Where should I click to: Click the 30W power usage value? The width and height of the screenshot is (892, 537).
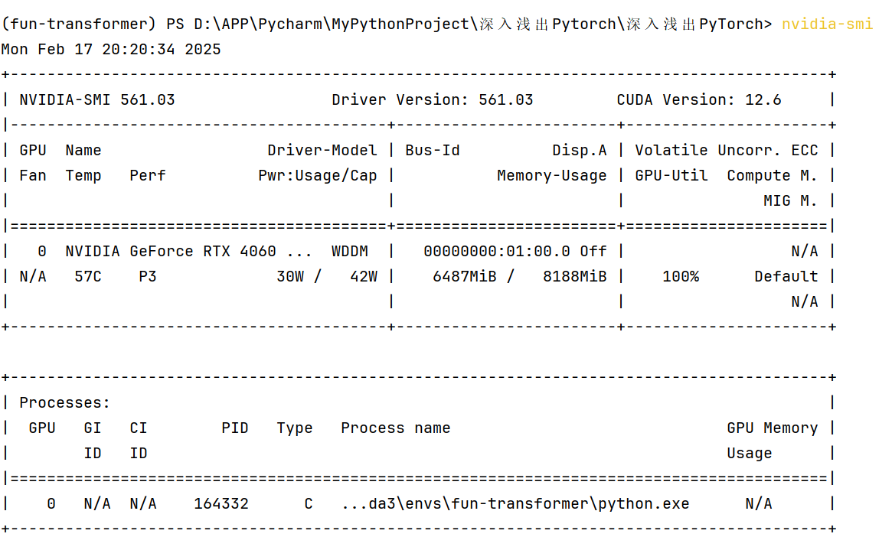point(289,276)
